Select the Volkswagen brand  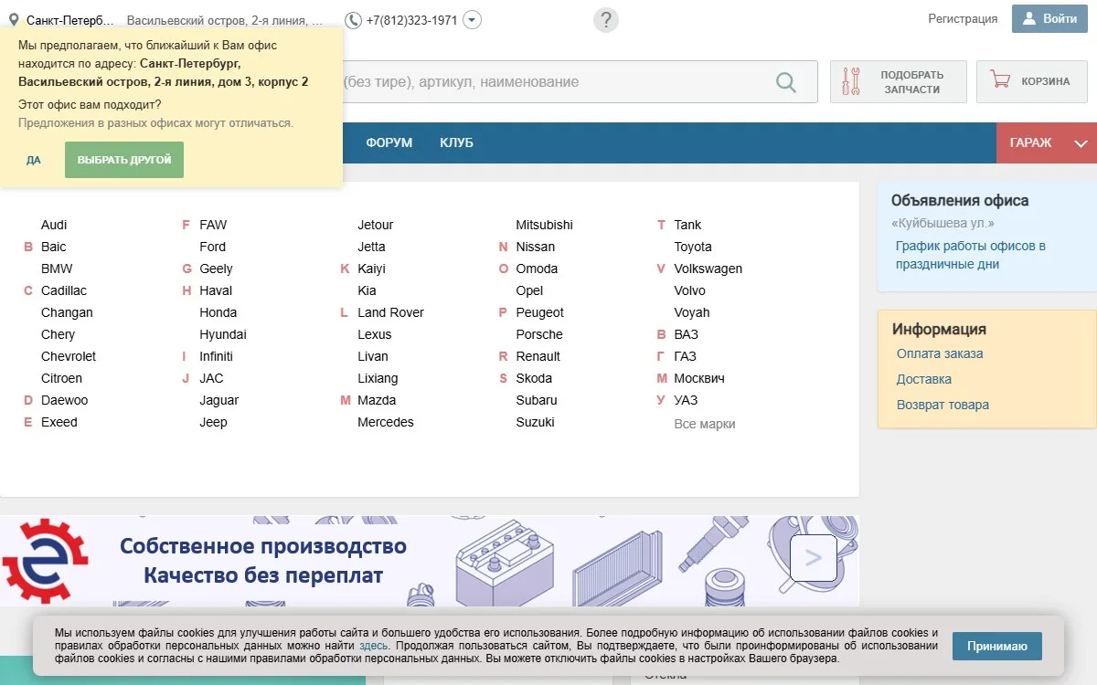pyautogui.click(x=708, y=269)
